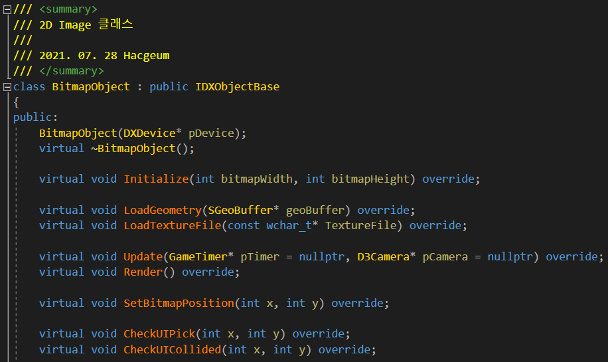Click the '2021. 07. 28 Hacgeum' comment
Viewport: 608px width, 362px height.
(104, 56)
